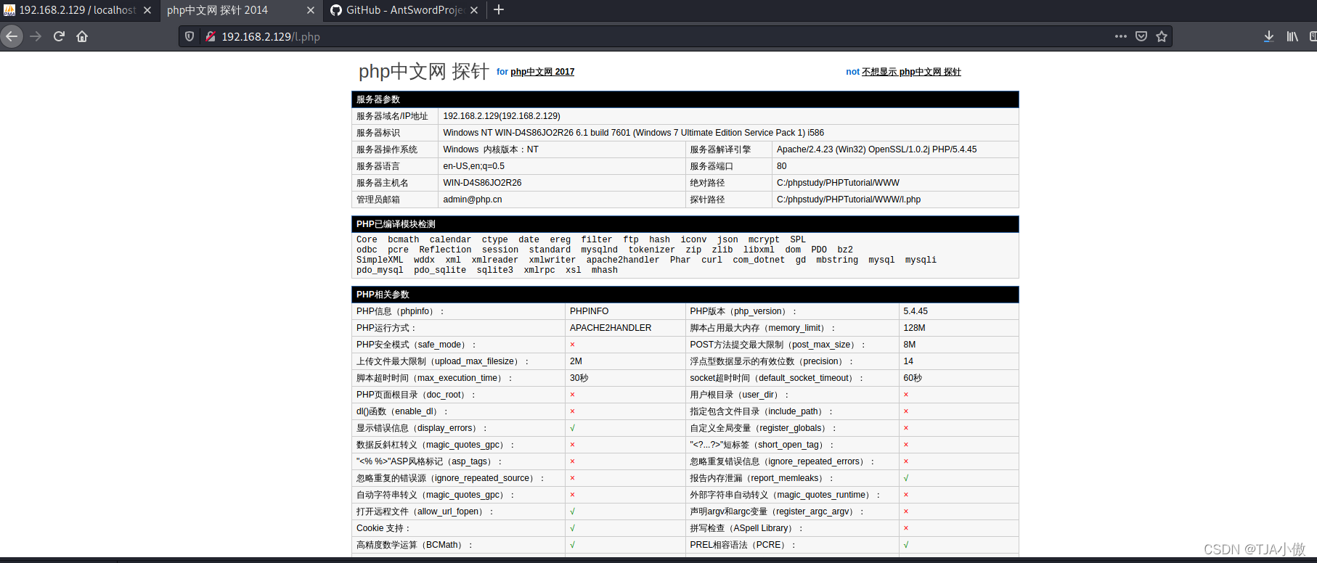1317x563 pixels.
Task: Select the en-US,en;q=0.5 language value
Action: (x=473, y=166)
